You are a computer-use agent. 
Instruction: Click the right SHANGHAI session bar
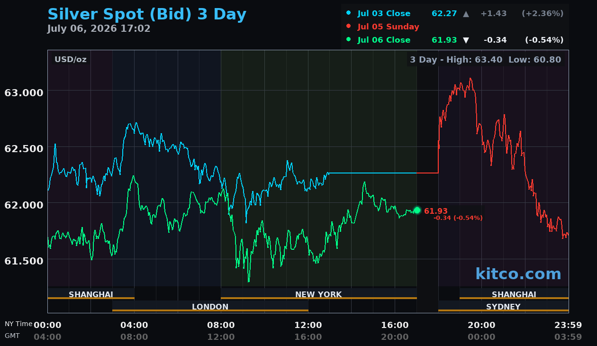[514, 294]
